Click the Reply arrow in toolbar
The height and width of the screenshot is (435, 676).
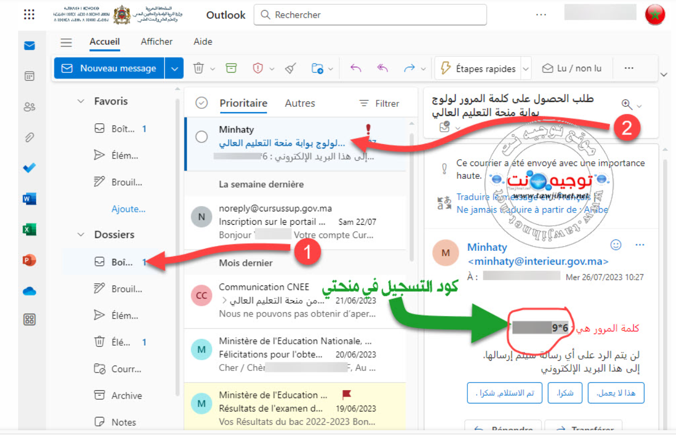(x=356, y=68)
